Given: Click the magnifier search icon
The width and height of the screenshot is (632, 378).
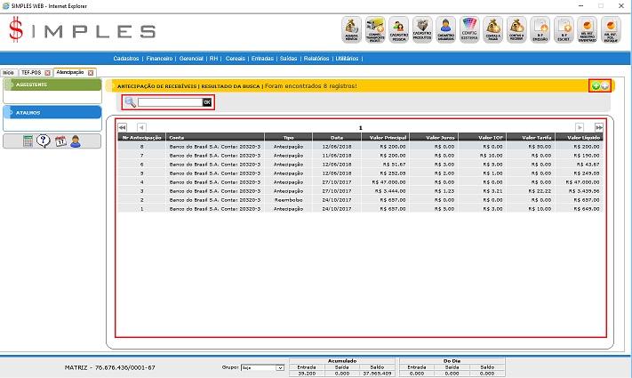Looking at the screenshot, I should (130, 102).
